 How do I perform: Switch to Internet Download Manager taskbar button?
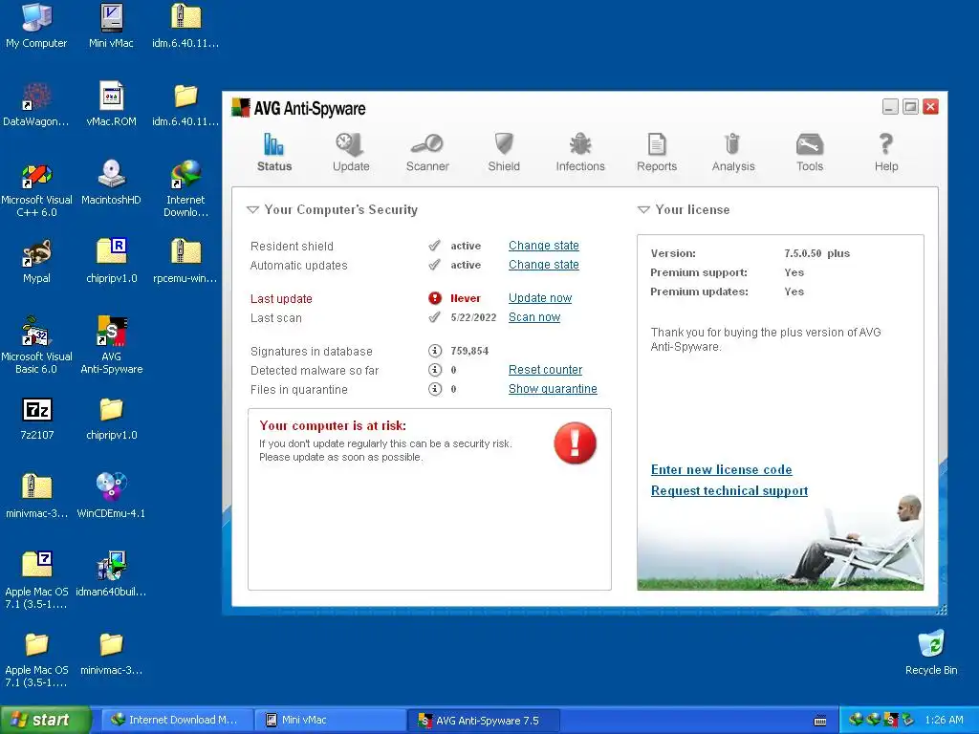click(177, 720)
